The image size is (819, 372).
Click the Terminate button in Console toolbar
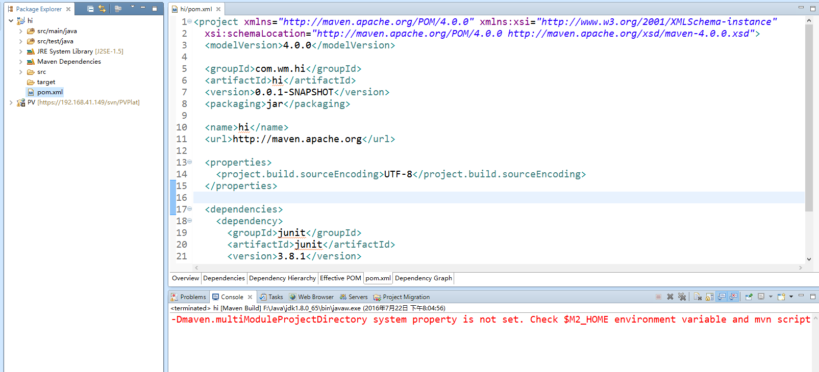click(x=658, y=297)
